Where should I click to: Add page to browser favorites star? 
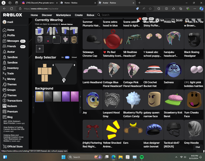[x=150, y=9]
